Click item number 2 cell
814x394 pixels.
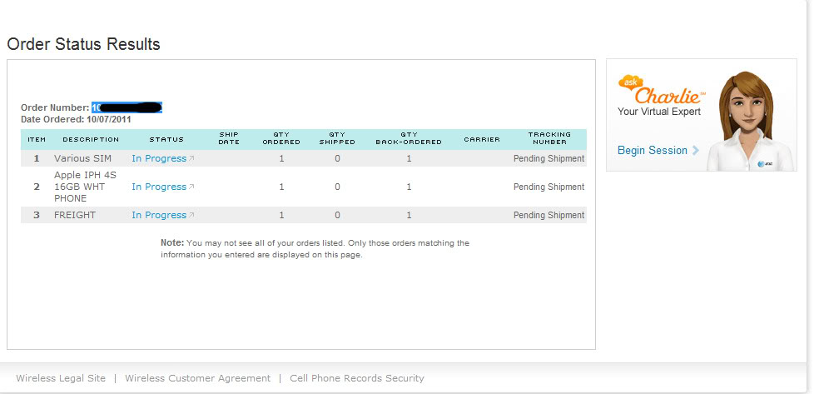coord(37,187)
